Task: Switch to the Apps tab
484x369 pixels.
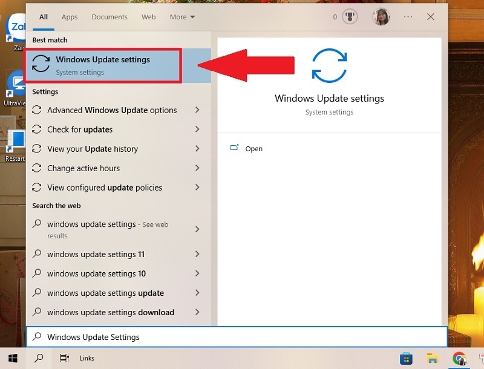Action: pos(70,17)
